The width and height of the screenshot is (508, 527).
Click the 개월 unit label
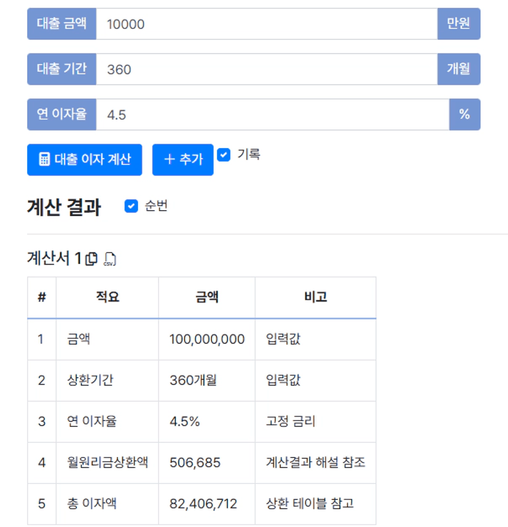(458, 69)
